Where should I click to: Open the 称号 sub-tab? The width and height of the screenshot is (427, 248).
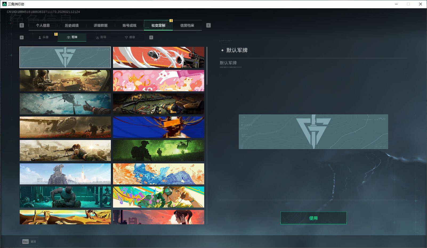(x=101, y=37)
